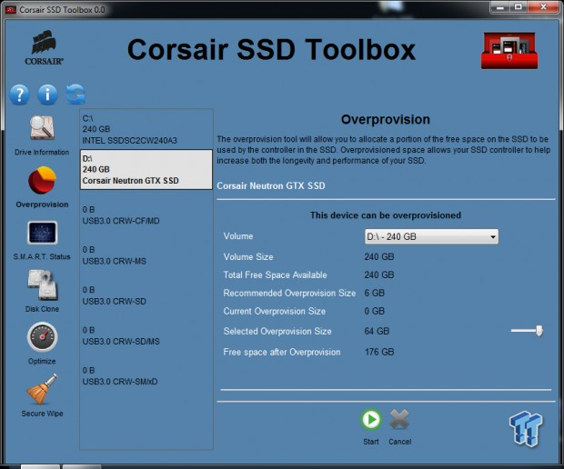This screenshot has height=469, width=564.
Task: Click the Drive Information label
Action: pyautogui.click(x=42, y=152)
